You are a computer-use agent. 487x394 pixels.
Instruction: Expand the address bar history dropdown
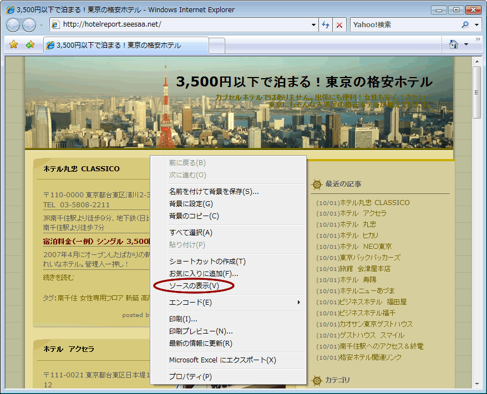click(x=313, y=25)
